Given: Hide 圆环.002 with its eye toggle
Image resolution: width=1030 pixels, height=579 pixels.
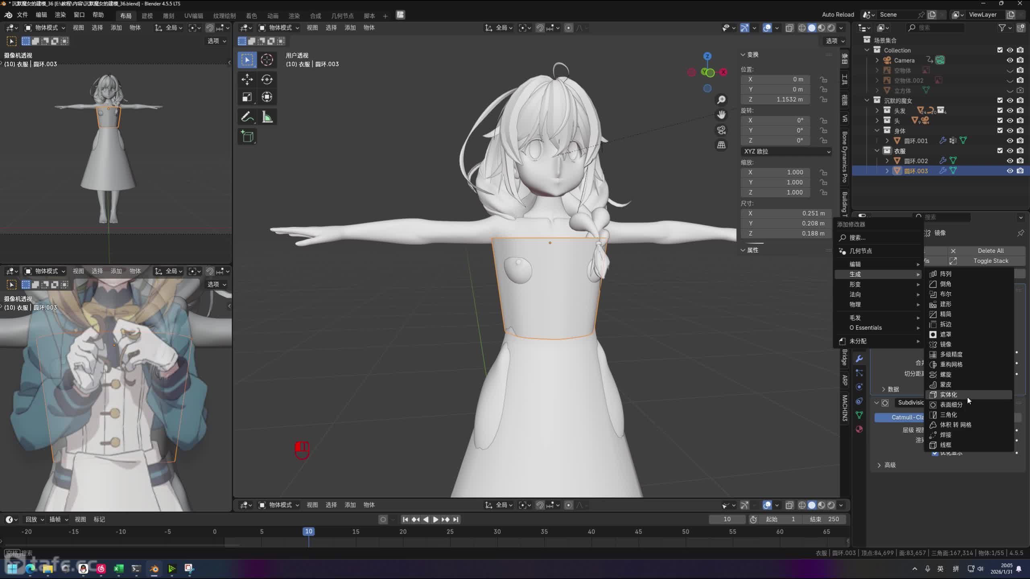Looking at the screenshot, I should click(1010, 160).
